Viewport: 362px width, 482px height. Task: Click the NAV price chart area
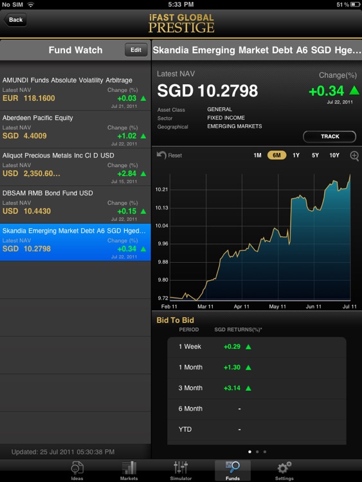pyautogui.click(x=260, y=237)
